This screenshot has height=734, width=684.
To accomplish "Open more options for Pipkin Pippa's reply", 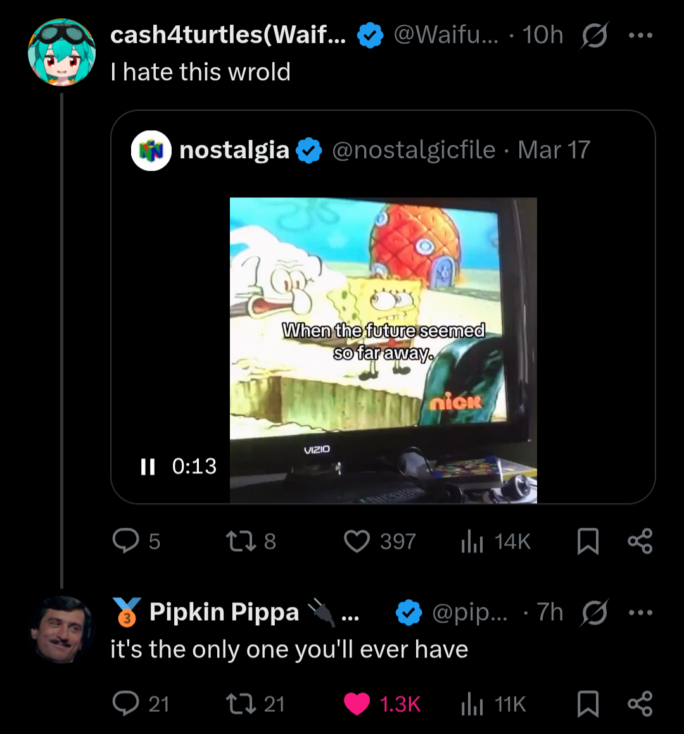I will click(x=640, y=613).
